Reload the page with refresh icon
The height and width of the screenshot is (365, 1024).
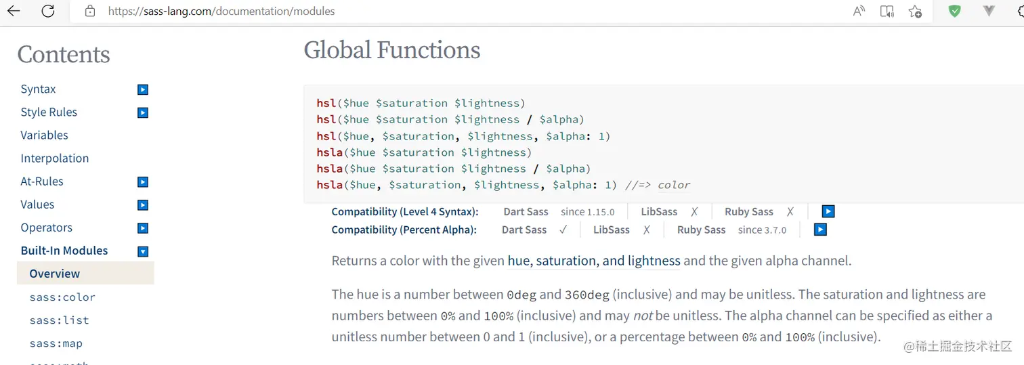(x=48, y=11)
